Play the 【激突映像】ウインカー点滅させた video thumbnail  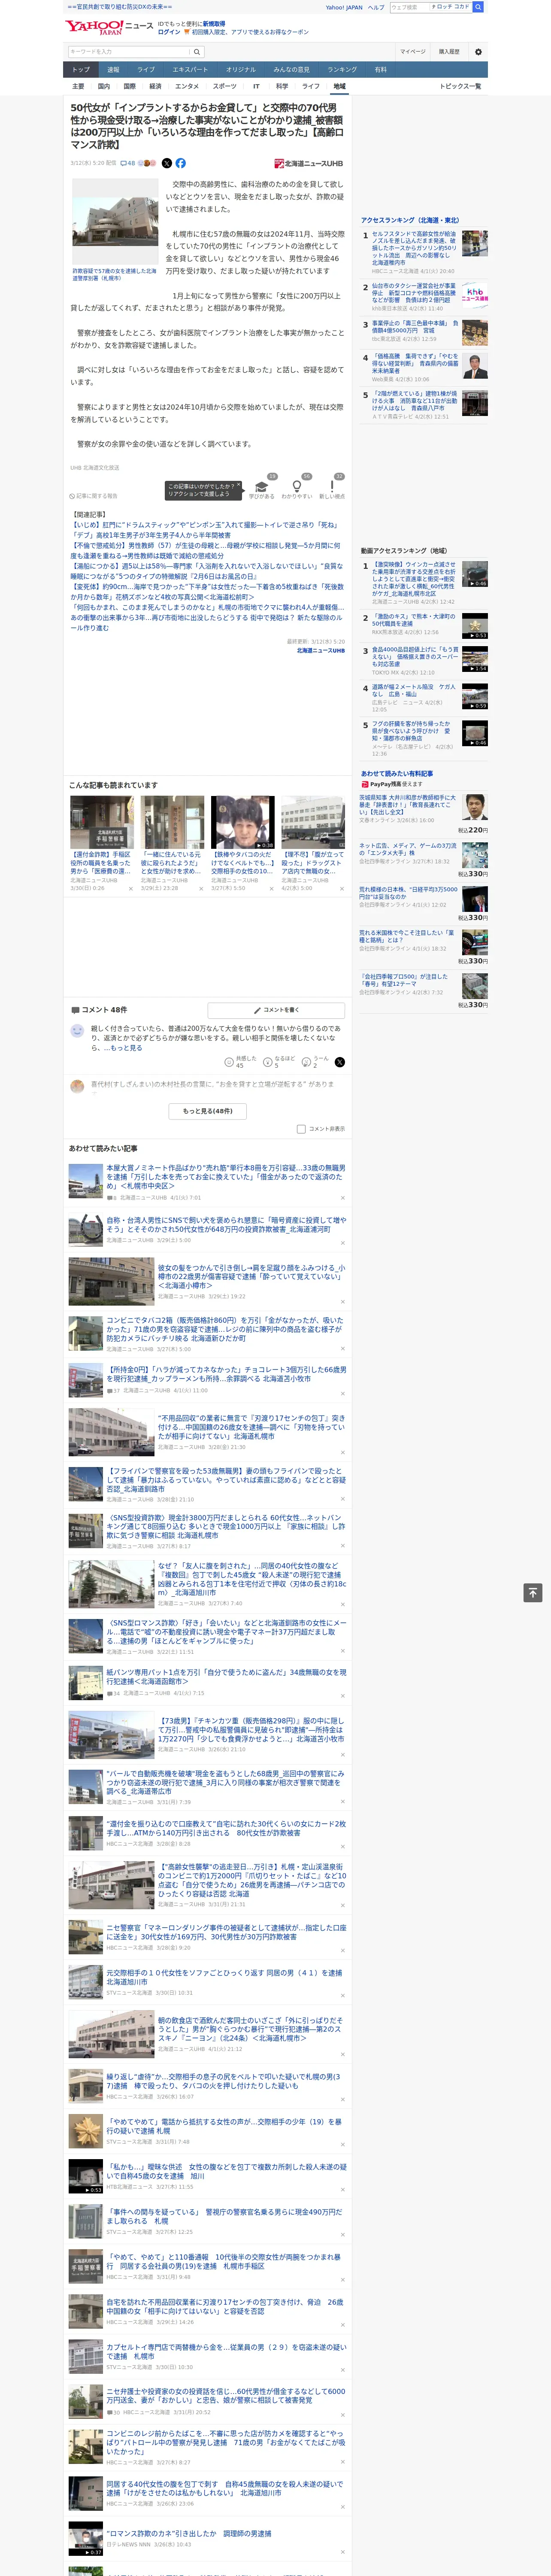tap(474, 574)
